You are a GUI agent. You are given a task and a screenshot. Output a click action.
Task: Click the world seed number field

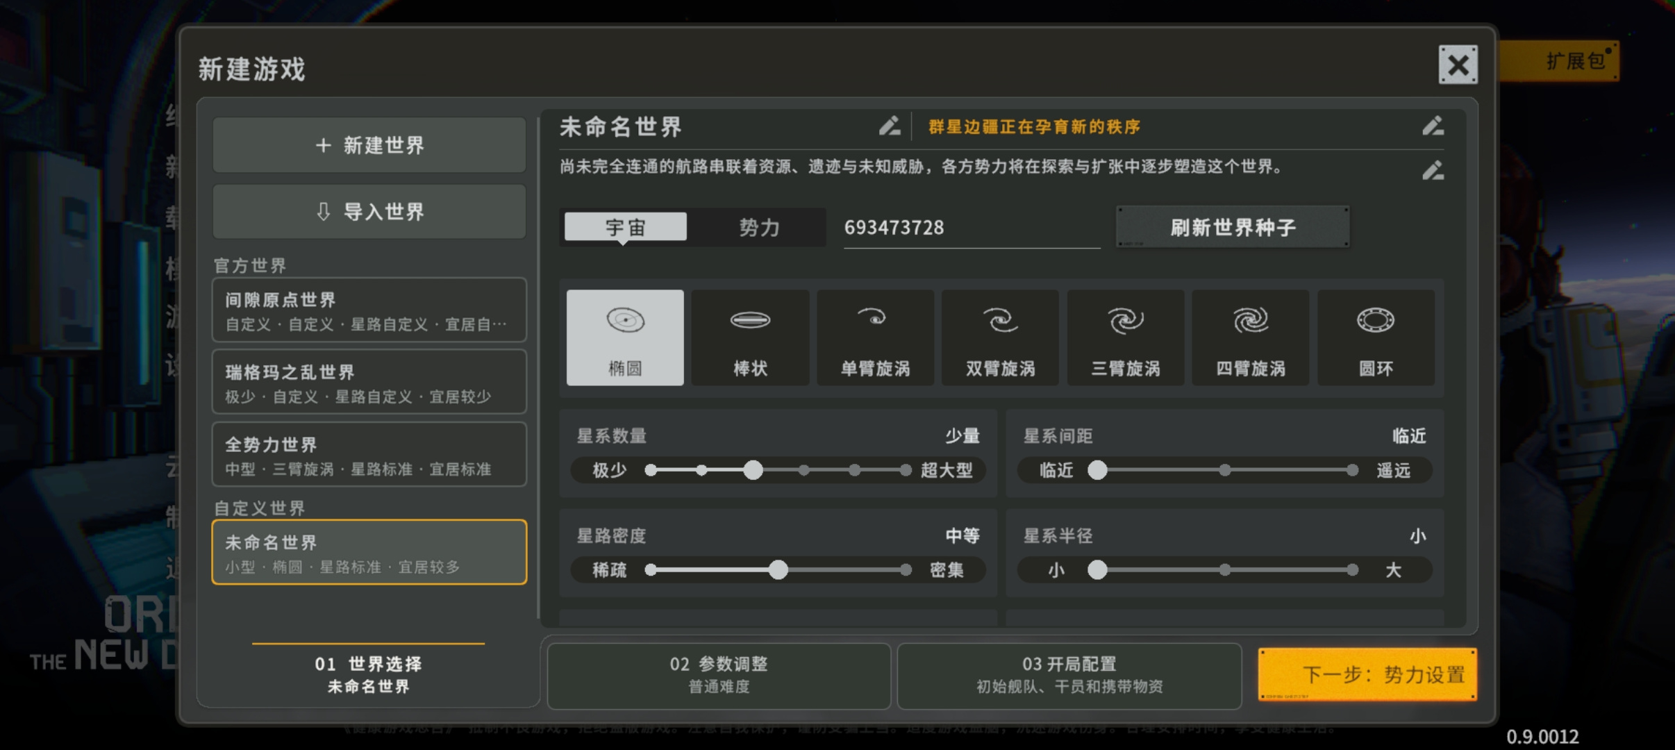(x=972, y=228)
